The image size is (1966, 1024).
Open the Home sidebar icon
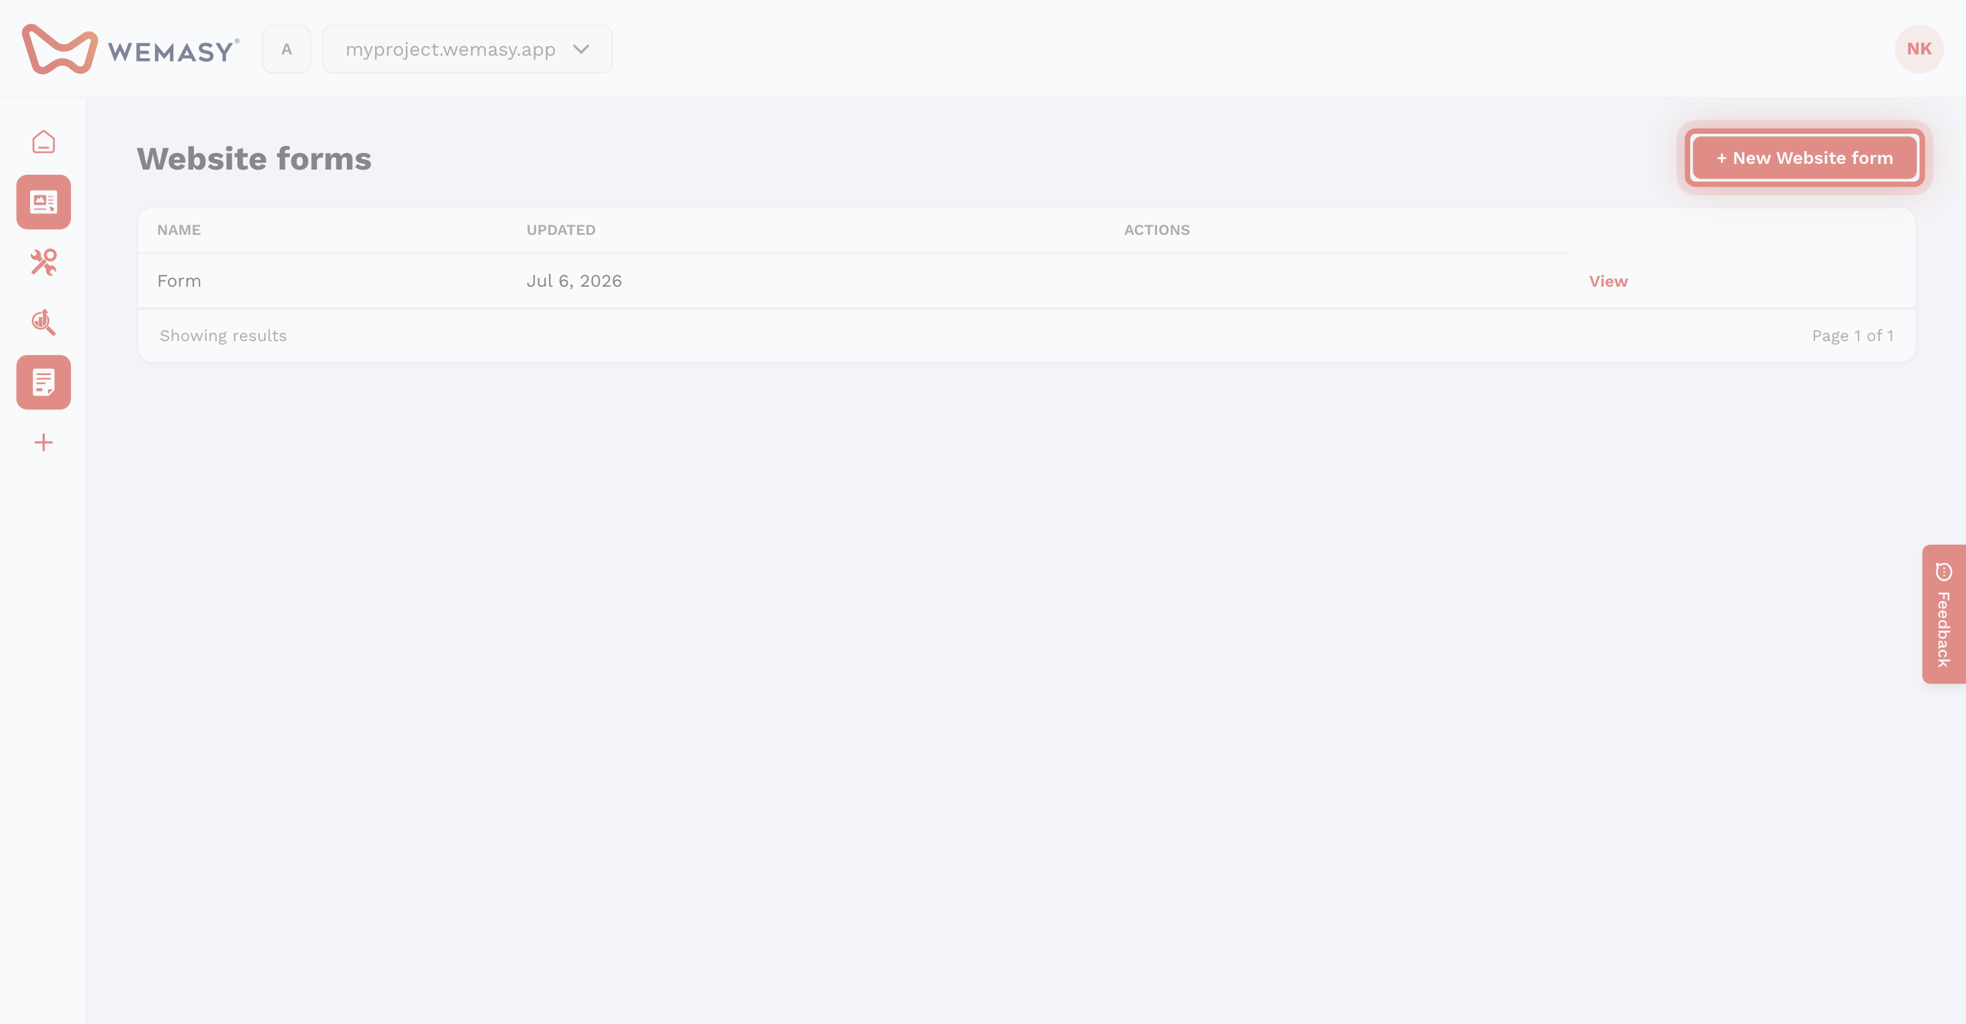(44, 142)
